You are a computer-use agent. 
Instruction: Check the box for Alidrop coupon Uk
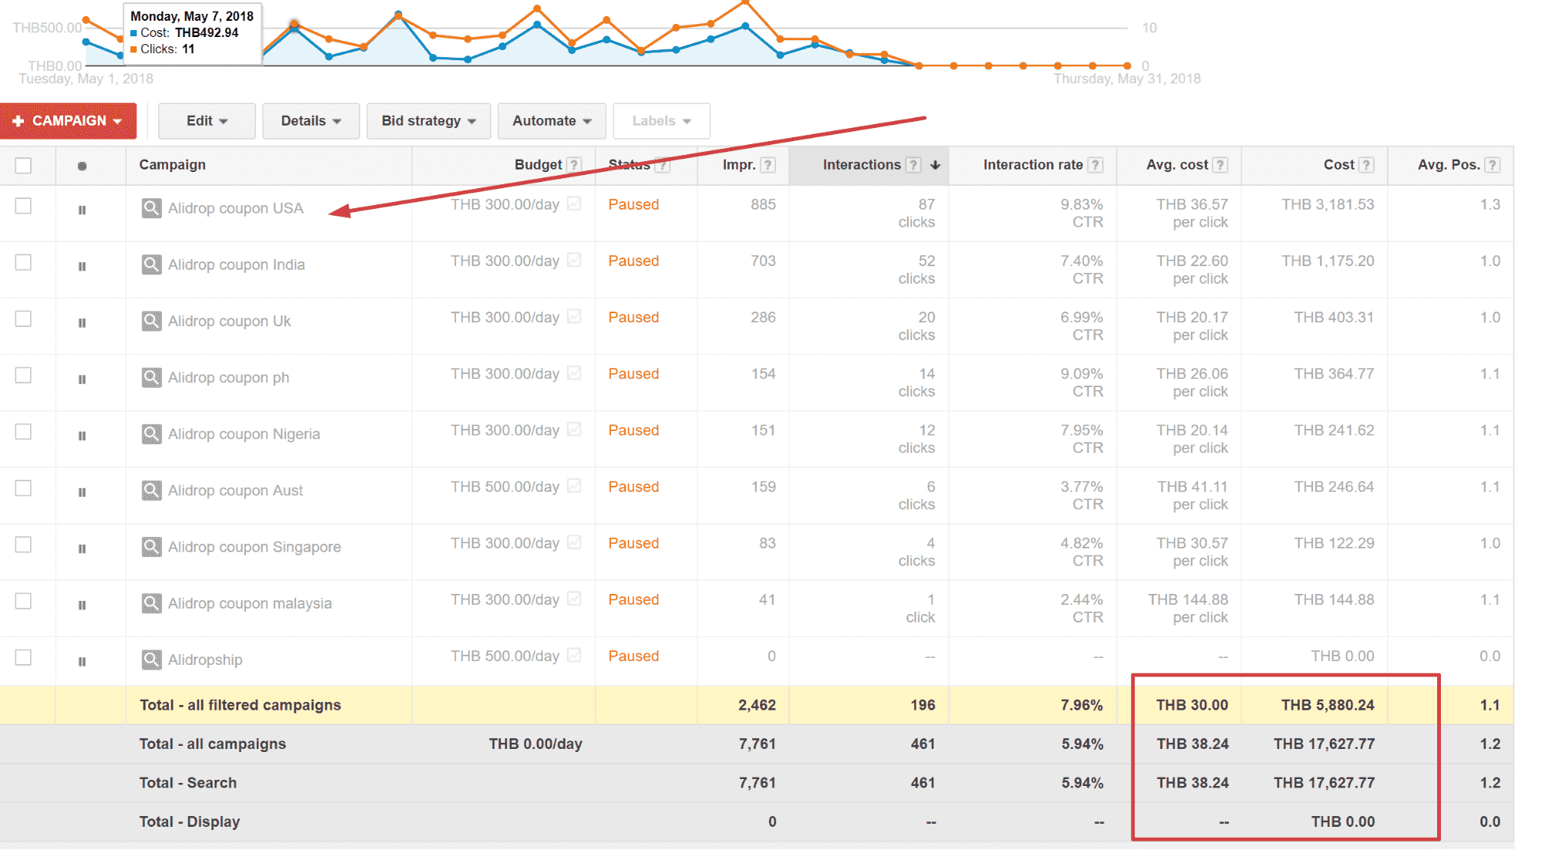(x=23, y=319)
